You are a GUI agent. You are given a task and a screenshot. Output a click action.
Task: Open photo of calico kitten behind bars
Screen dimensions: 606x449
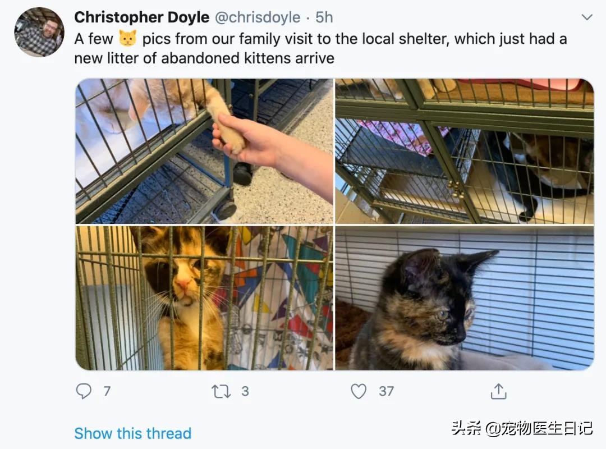(x=204, y=298)
